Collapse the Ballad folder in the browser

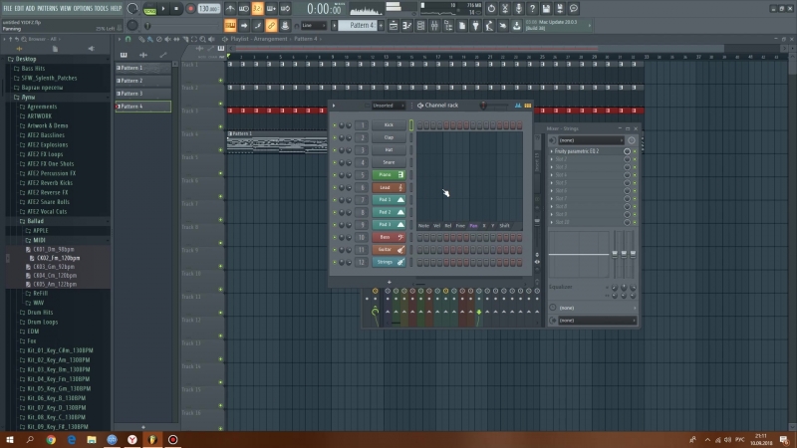coord(36,221)
